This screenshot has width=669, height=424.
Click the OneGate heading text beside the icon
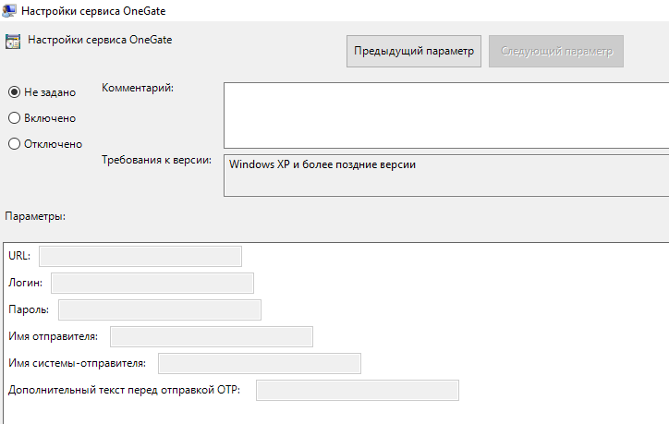[x=100, y=41]
